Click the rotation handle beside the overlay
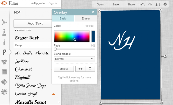 (x=165, y=56)
